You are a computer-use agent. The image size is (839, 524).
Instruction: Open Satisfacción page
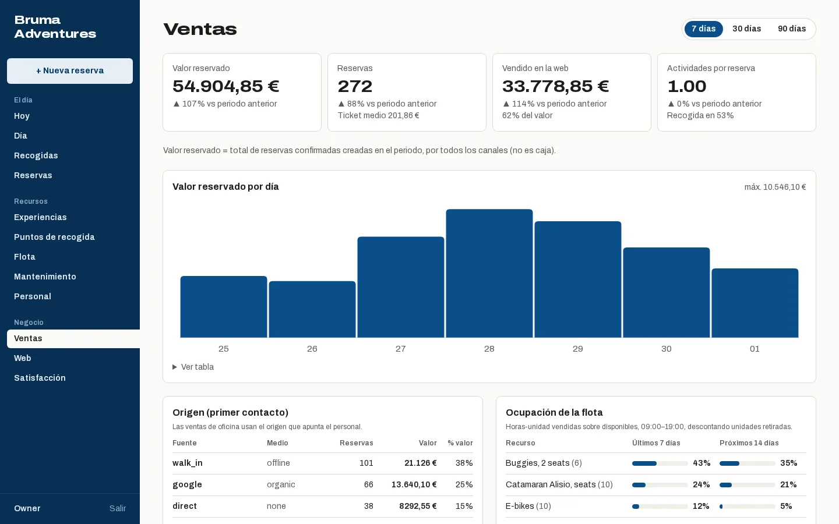[70, 378]
